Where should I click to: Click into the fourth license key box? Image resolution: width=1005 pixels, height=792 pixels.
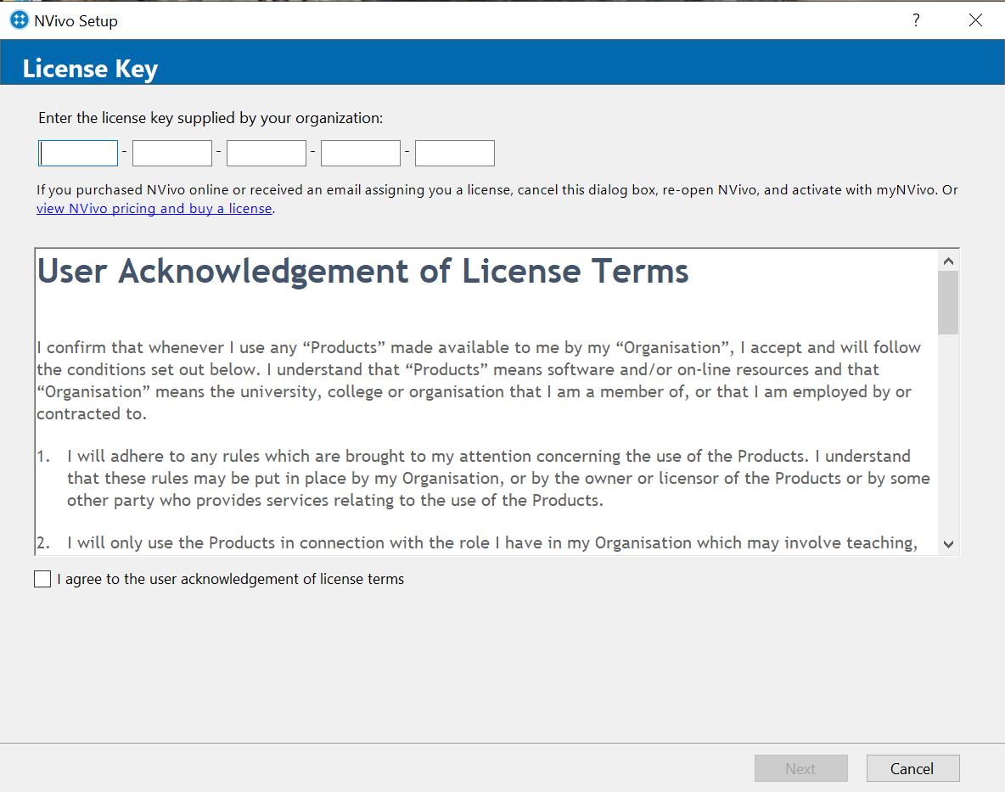[361, 154]
